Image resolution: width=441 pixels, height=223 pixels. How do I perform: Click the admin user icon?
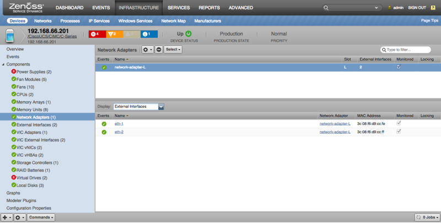coord(390,8)
